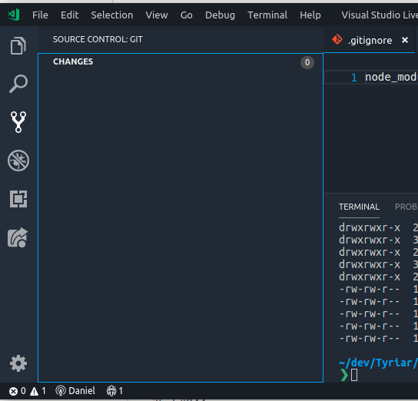The image size is (418, 401).
Task: Click line number 1 in editor gutter
Action: coord(353,78)
